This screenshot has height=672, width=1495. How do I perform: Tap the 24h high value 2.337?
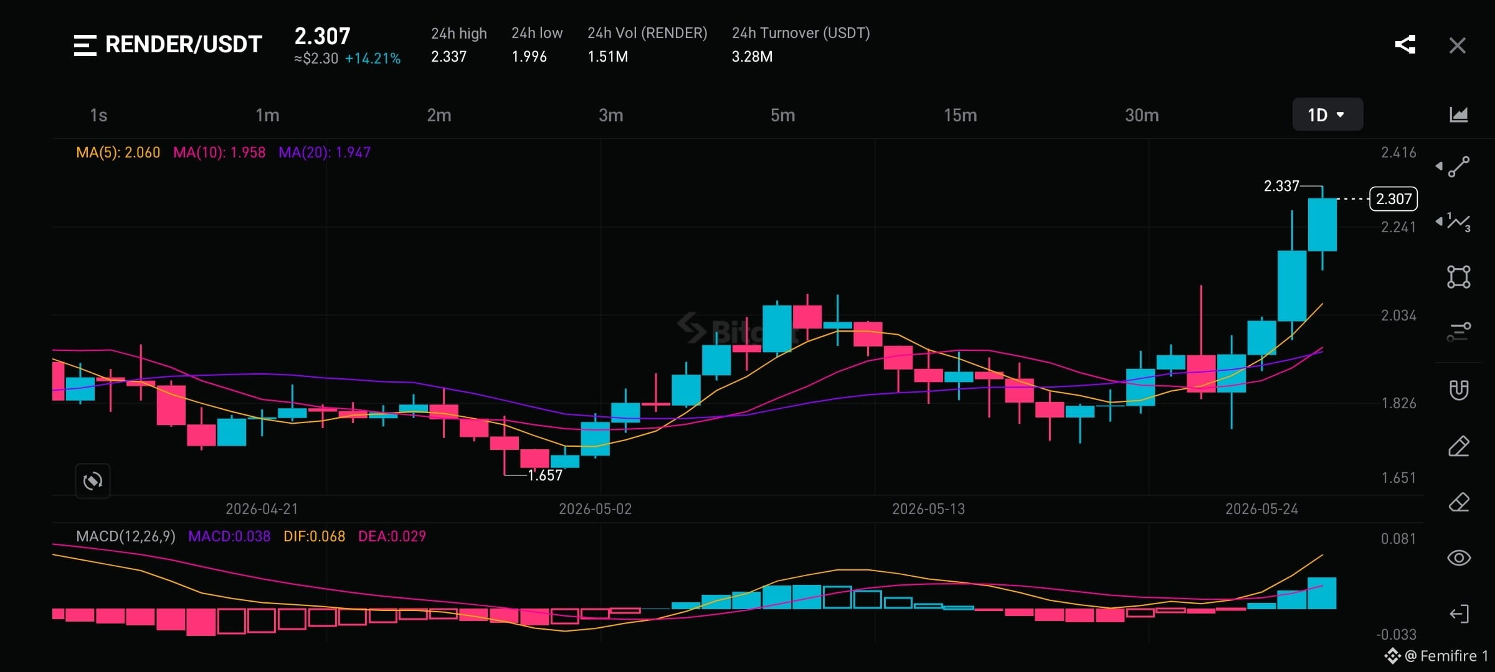[x=448, y=57]
